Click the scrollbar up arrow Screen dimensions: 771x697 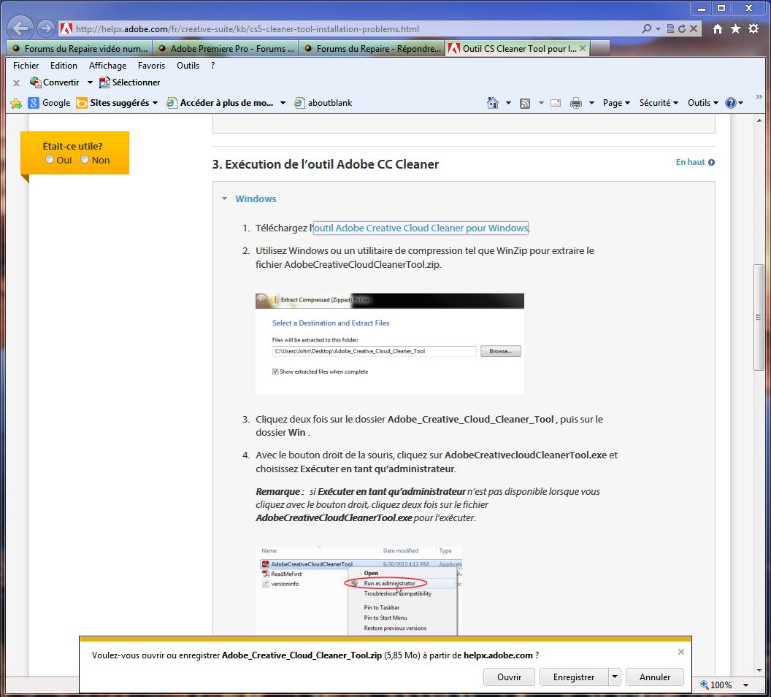[759, 120]
